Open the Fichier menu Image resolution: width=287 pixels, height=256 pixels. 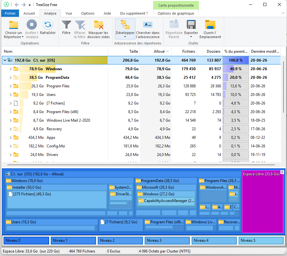click(10, 13)
